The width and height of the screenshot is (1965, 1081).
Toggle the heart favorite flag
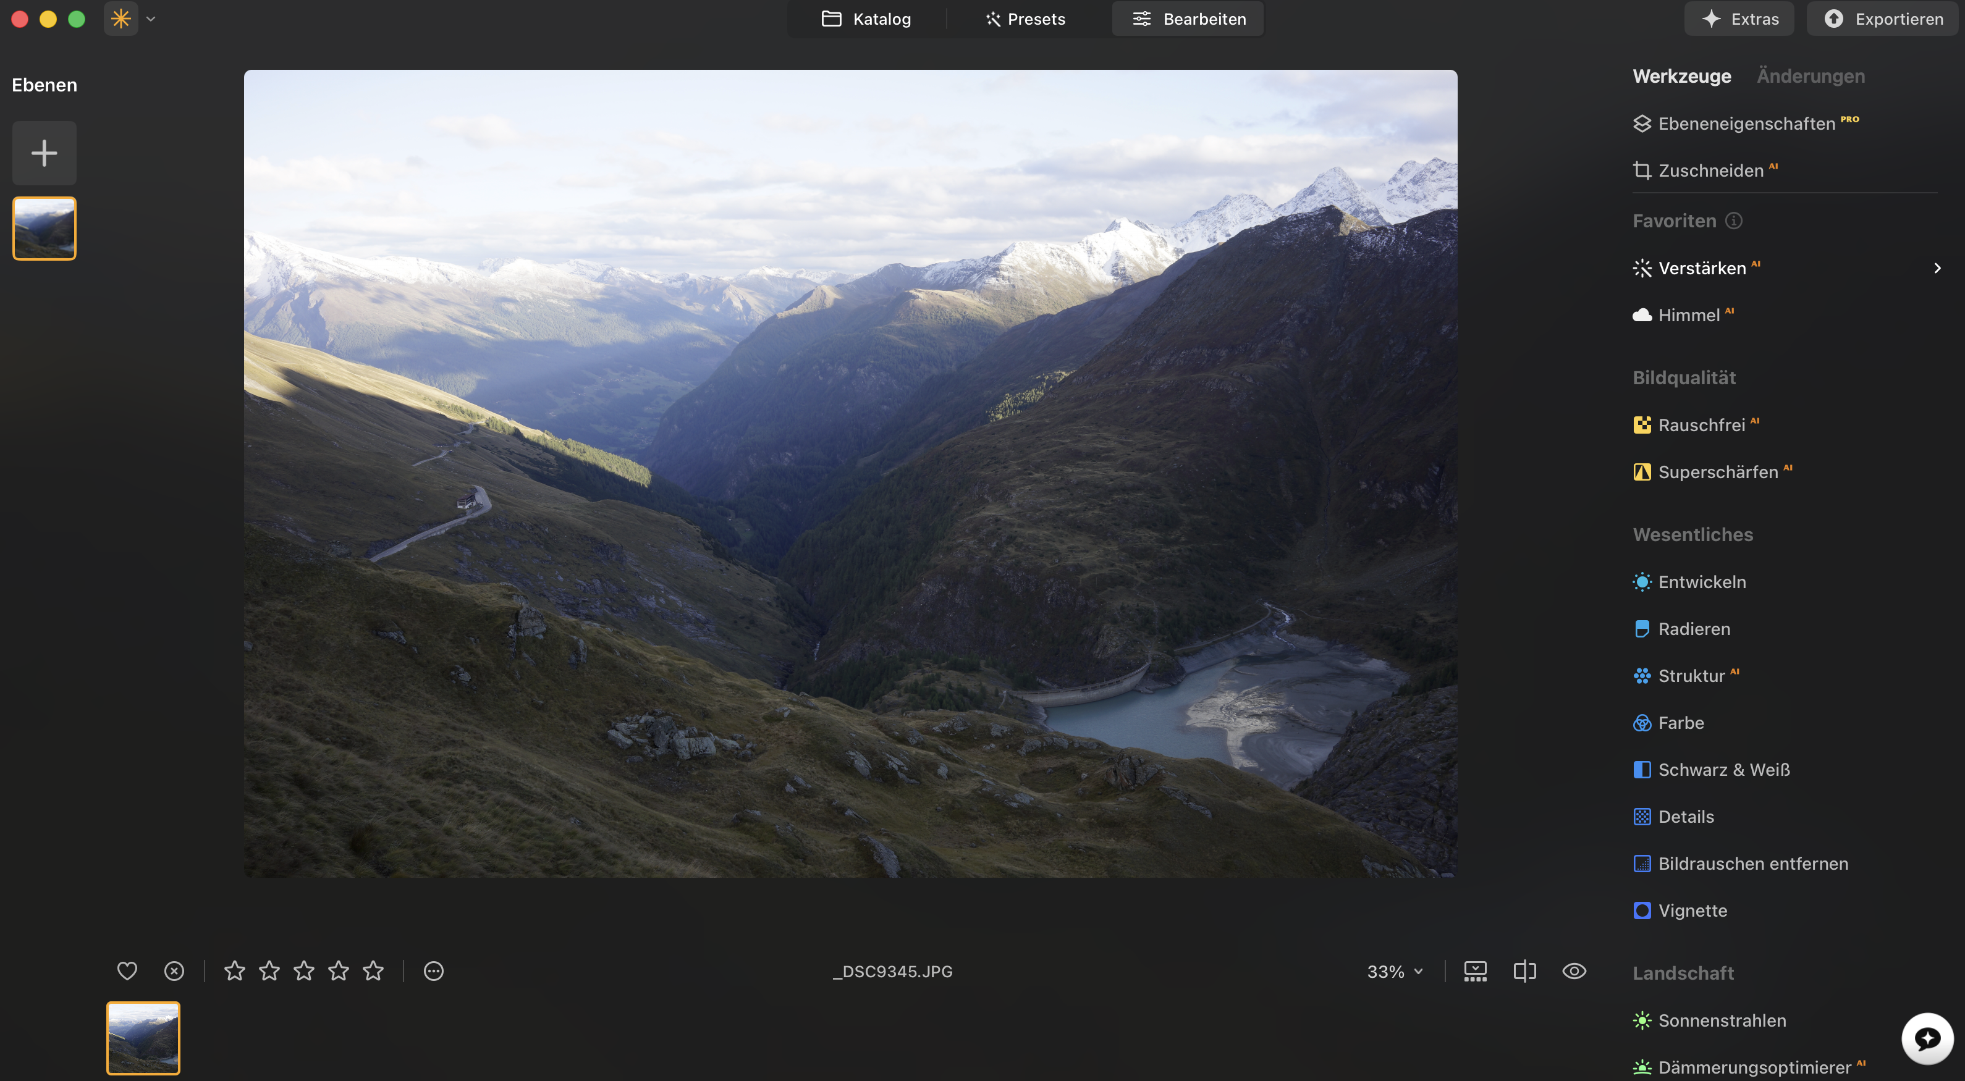(127, 970)
